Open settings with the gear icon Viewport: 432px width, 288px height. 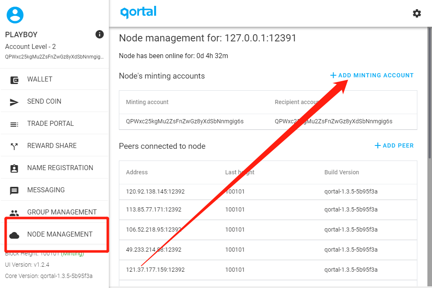[x=417, y=13]
